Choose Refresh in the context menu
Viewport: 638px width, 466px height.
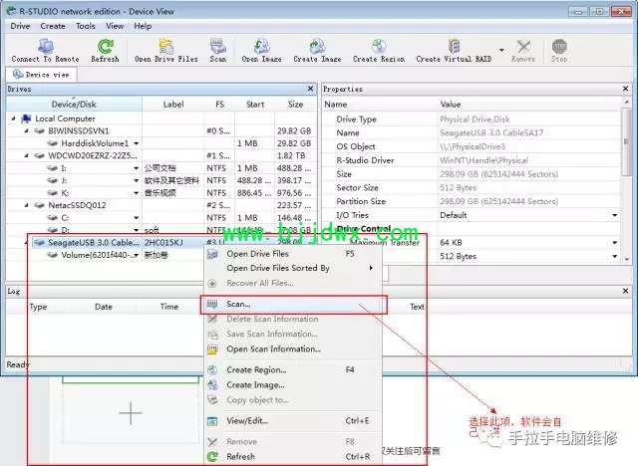(x=292, y=456)
